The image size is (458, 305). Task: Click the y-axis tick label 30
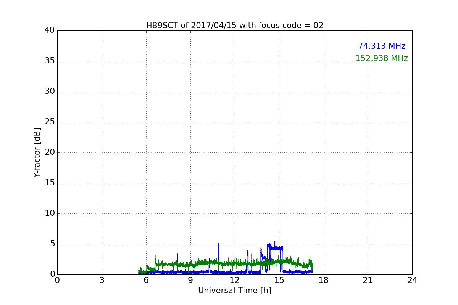coord(50,91)
